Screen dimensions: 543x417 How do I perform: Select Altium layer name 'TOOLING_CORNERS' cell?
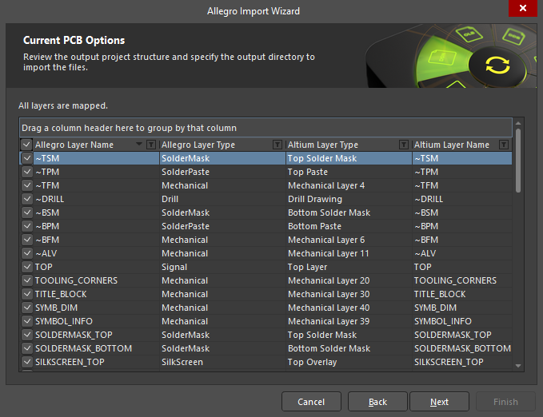tap(462, 280)
